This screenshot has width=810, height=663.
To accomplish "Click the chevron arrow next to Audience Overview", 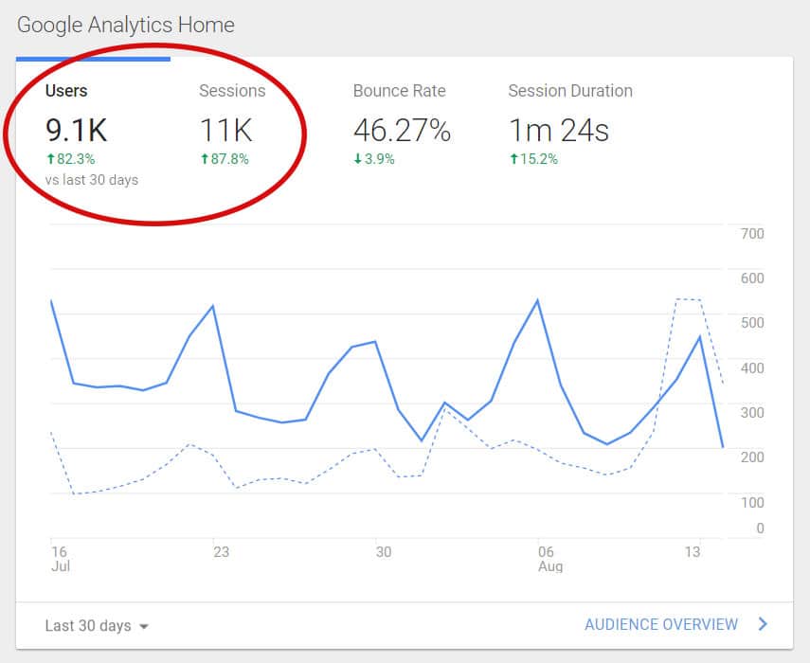I will coord(763,624).
